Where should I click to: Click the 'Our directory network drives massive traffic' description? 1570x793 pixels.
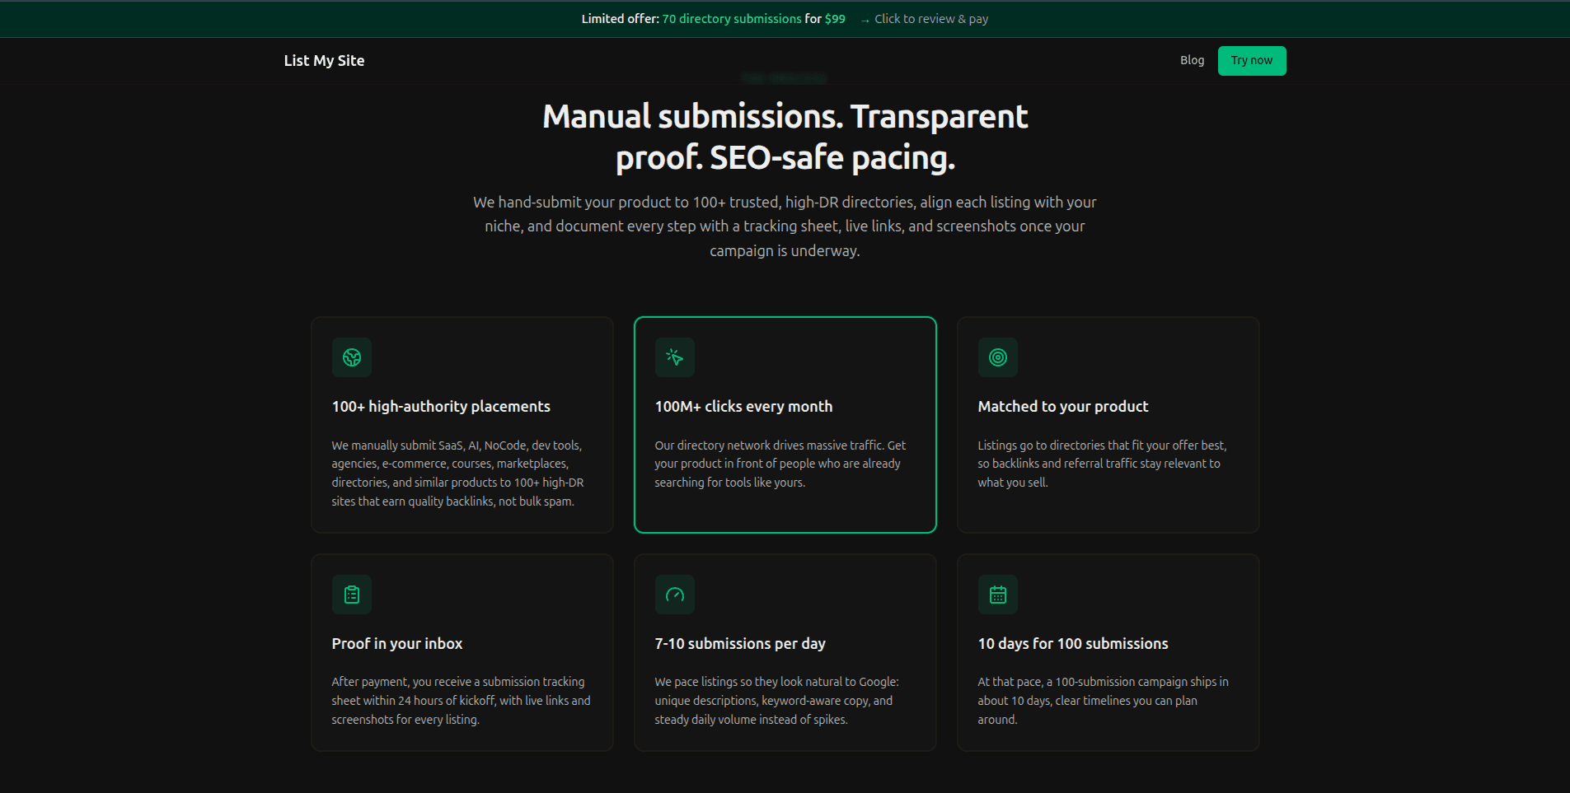pos(780,464)
